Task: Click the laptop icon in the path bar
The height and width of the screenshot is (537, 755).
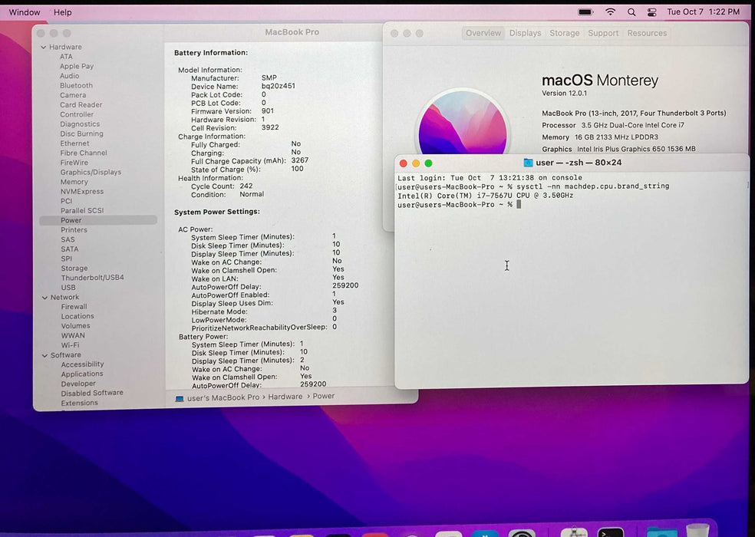Action: click(x=180, y=397)
